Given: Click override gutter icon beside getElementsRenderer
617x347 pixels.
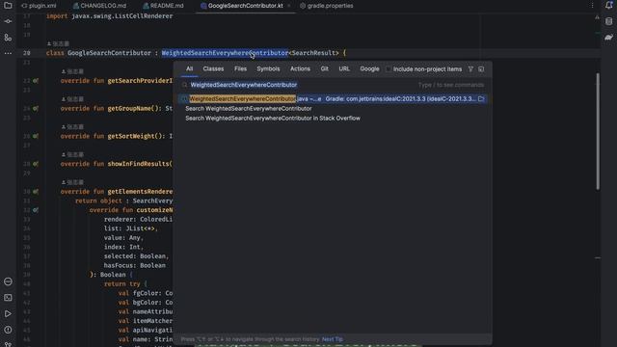Looking at the screenshot, I should (x=36, y=192).
